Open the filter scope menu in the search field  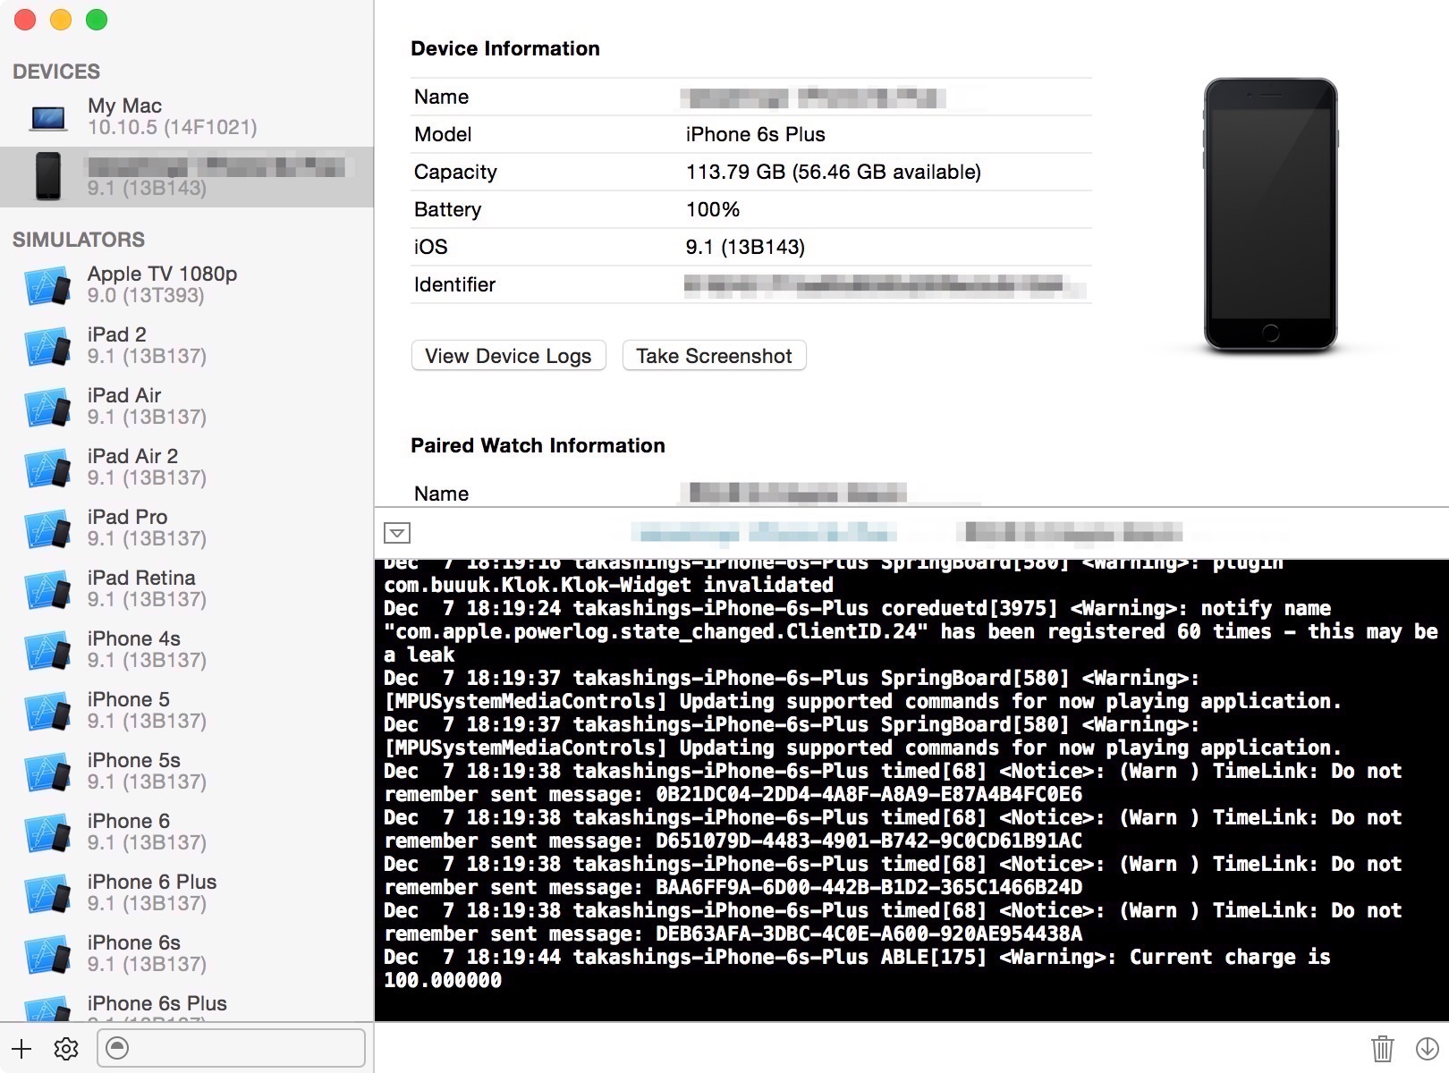(119, 1048)
